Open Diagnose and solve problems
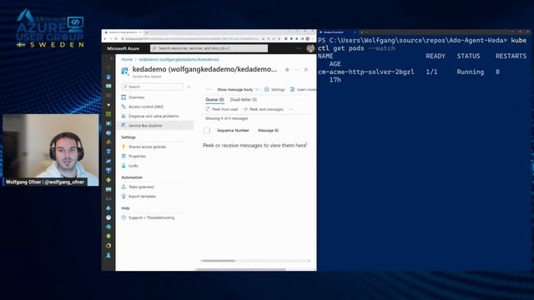This screenshot has height=300, width=534. [154, 117]
